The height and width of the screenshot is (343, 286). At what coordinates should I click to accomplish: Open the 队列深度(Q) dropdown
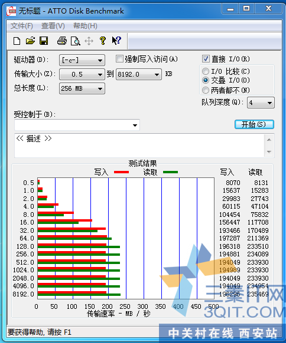(x=261, y=103)
